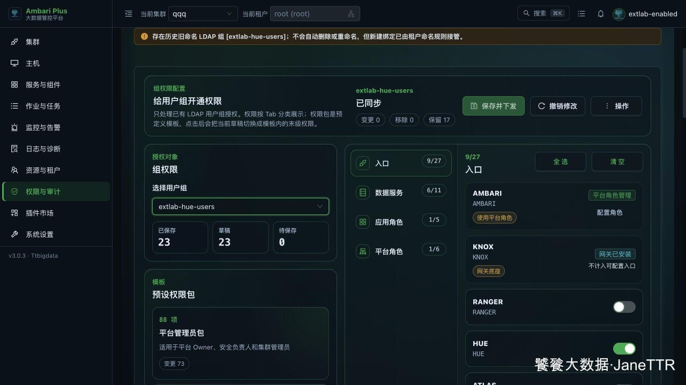Click the v3.0.3 · Ttbigdata version text
The image size is (686, 385).
[x=33, y=256]
